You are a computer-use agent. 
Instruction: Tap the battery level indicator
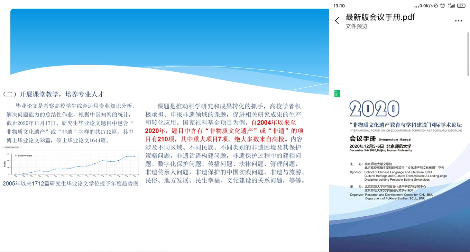click(x=461, y=6)
